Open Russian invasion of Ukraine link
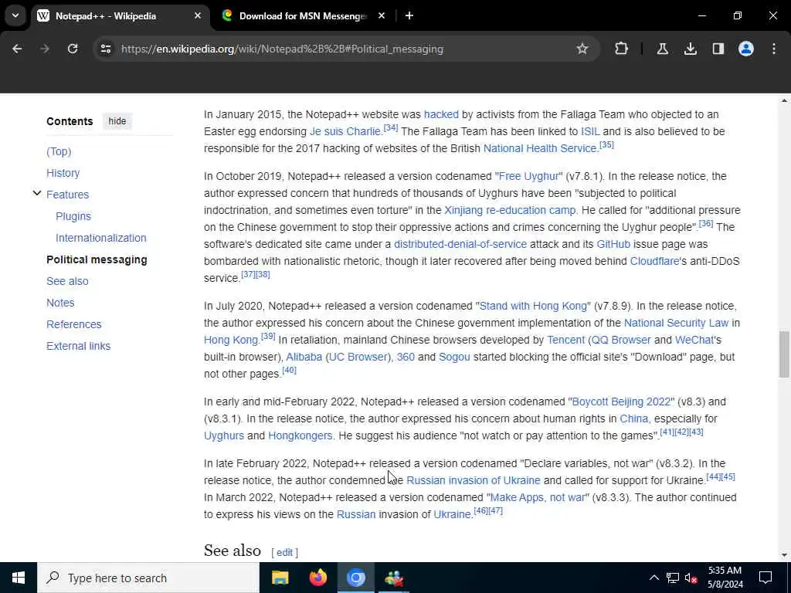This screenshot has width=791, height=593. pos(474,480)
